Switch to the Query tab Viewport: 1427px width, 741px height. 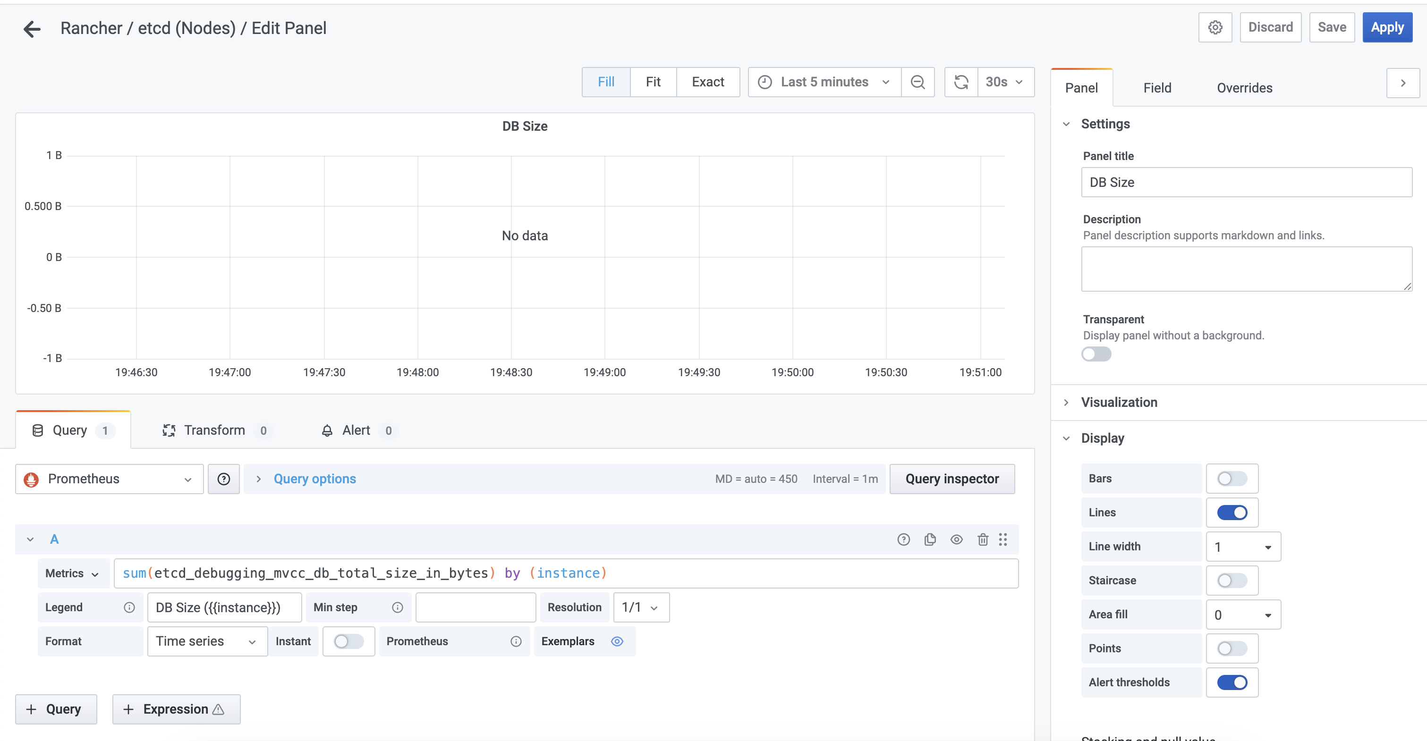[x=73, y=430]
